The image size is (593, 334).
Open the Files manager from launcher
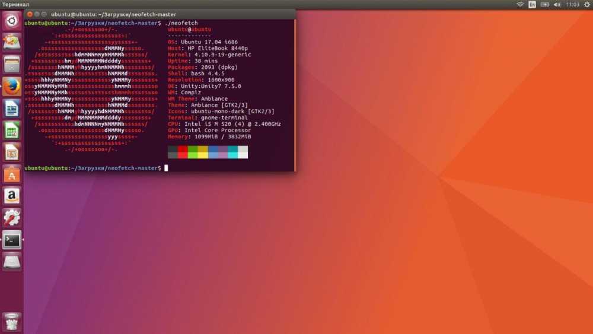[12, 65]
